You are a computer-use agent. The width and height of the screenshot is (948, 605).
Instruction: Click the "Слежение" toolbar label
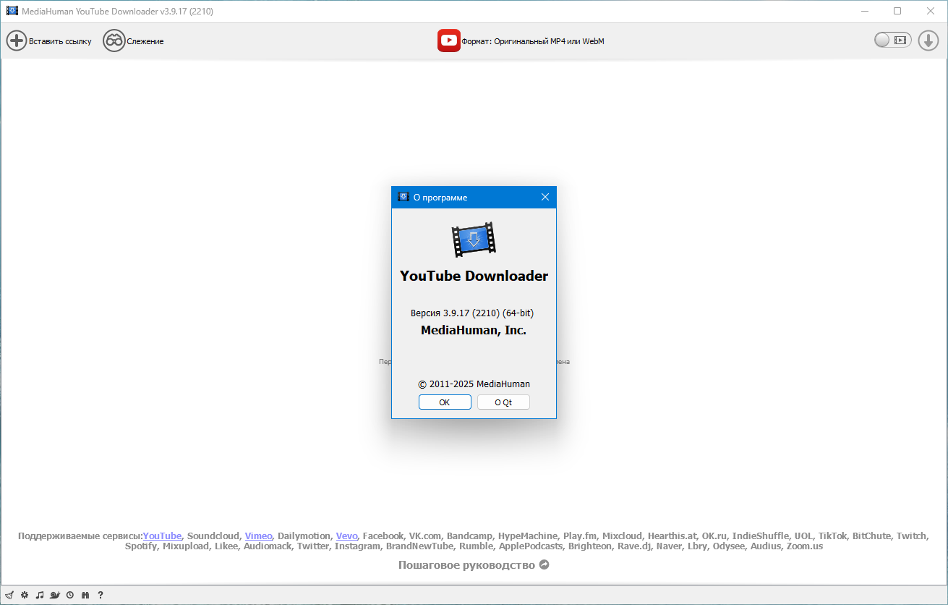(x=145, y=41)
